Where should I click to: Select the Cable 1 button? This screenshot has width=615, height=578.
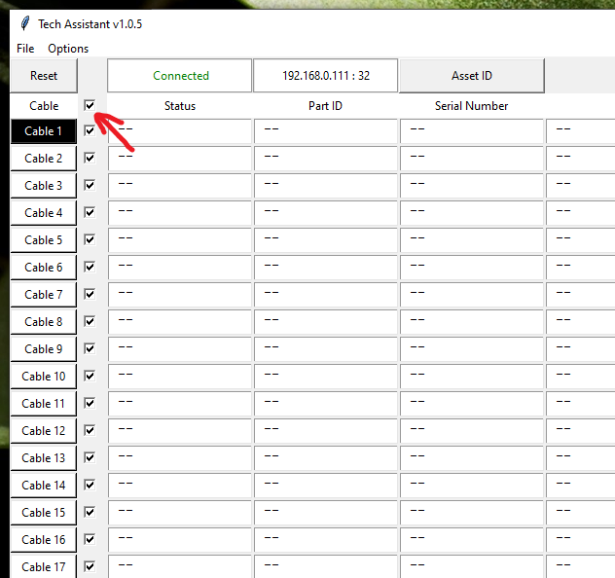(44, 131)
